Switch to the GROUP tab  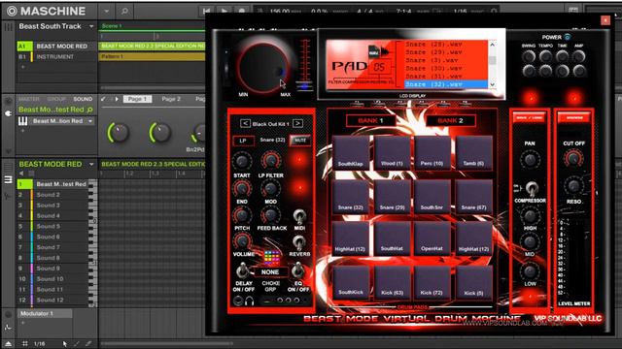coord(56,99)
